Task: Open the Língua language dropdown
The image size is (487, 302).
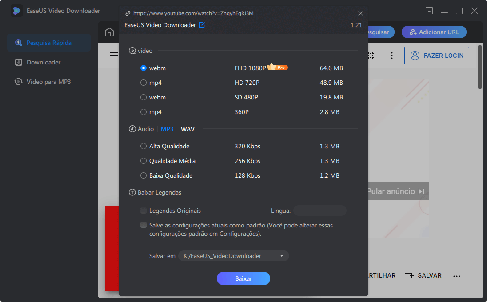Action: (x=319, y=211)
